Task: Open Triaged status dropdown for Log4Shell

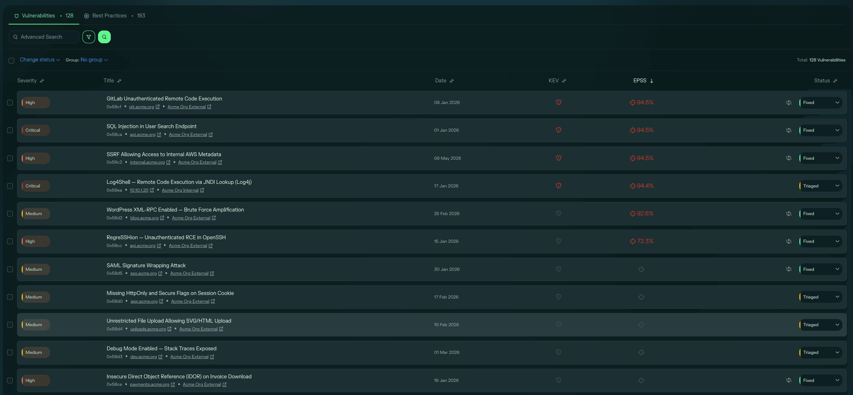Action: pyautogui.click(x=821, y=186)
